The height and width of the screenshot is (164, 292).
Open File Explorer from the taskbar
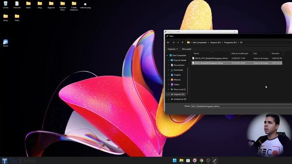[181, 160]
